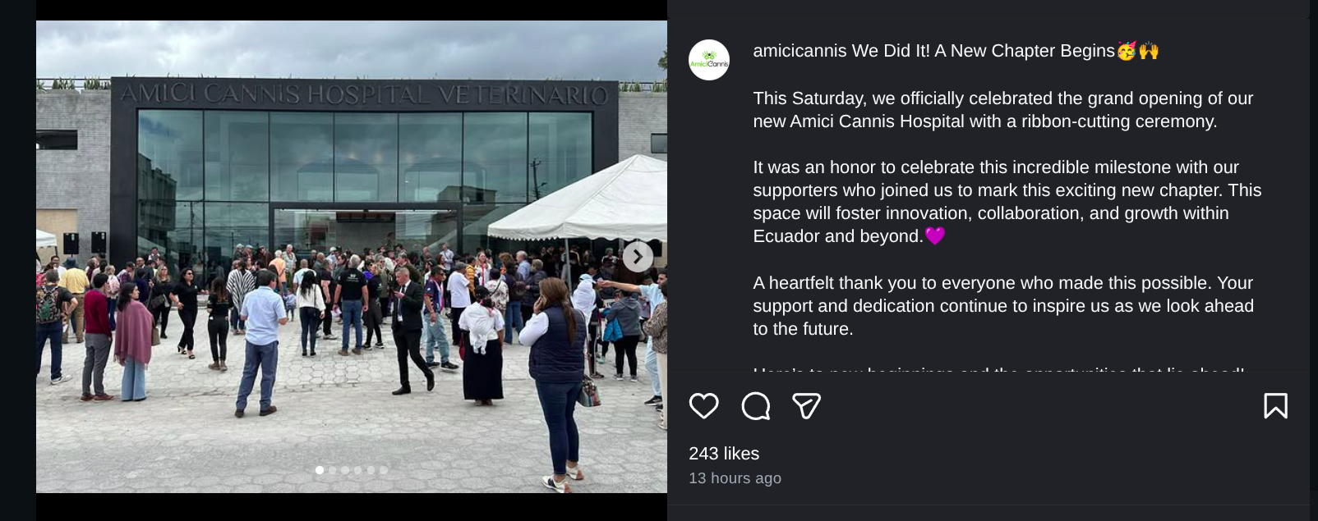Jump to the second carousel dot
1318x521 pixels.
[x=333, y=470]
